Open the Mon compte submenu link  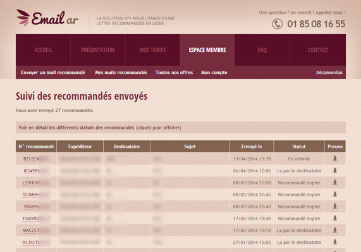click(214, 73)
